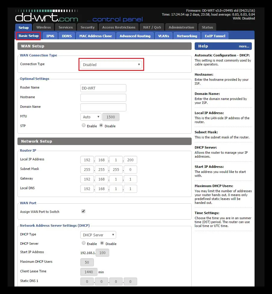Screen dimensions: 272x294
Task: Open the Setup main tab
Action: (23, 27)
